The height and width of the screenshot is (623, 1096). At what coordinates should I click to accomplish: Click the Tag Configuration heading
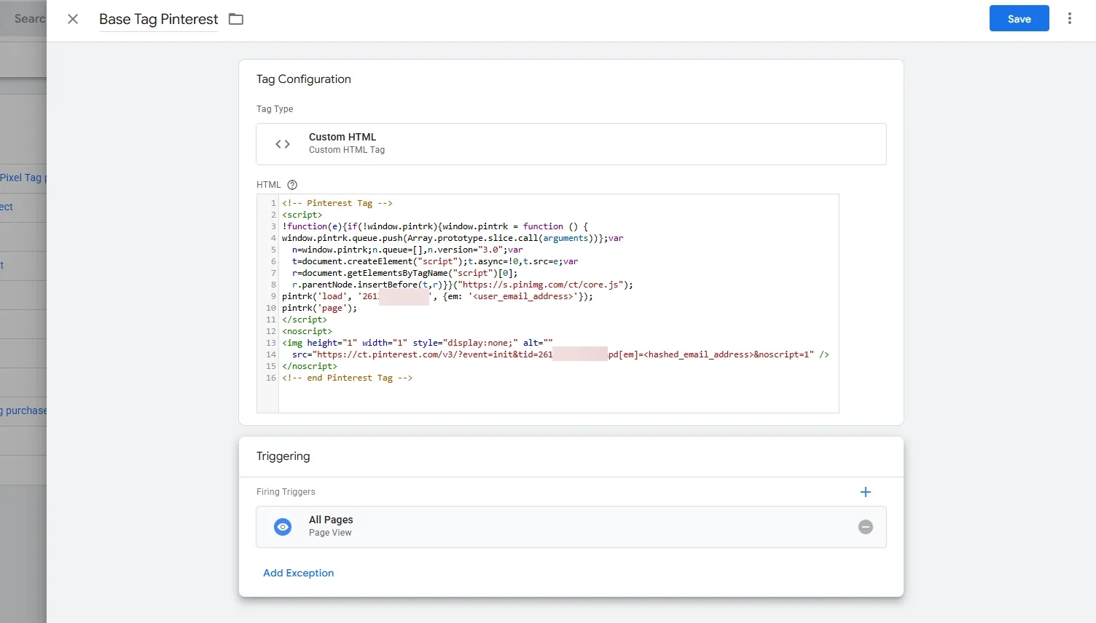click(x=304, y=79)
